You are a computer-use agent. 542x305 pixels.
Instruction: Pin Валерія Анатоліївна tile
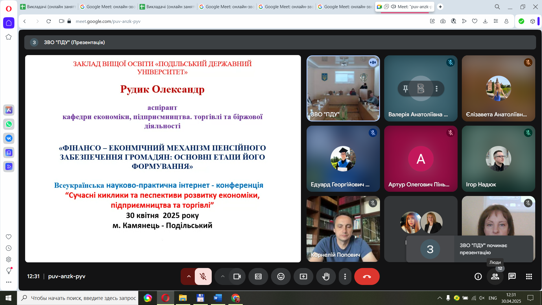pyautogui.click(x=405, y=89)
